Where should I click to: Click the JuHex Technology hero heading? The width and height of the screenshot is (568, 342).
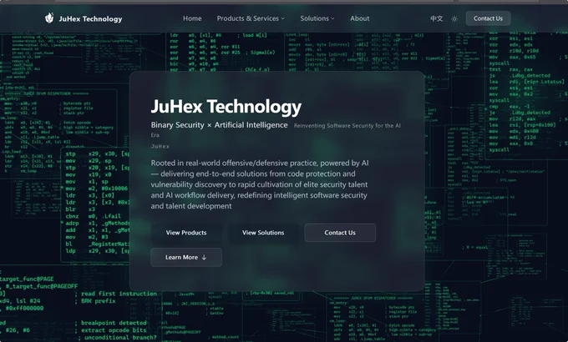point(226,107)
